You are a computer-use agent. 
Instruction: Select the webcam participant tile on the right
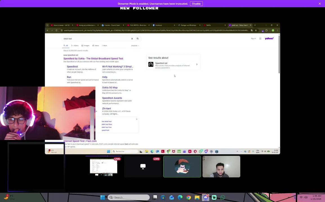221,167
